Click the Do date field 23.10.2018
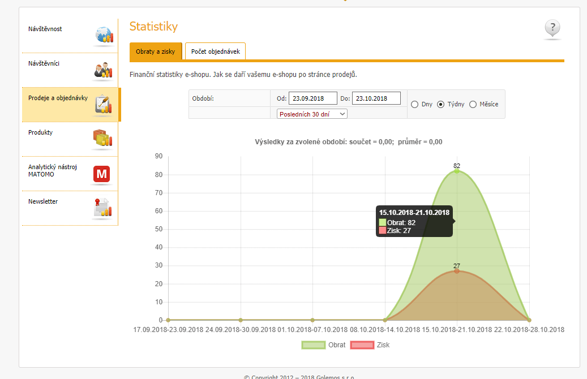The width and height of the screenshot is (587, 379). click(x=376, y=98)
